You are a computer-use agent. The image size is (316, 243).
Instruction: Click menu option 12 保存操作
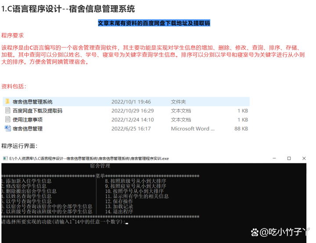tap(119, 201)
